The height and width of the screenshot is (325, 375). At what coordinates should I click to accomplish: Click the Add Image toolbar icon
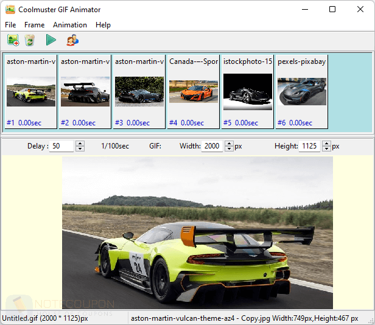coord(13,40)
